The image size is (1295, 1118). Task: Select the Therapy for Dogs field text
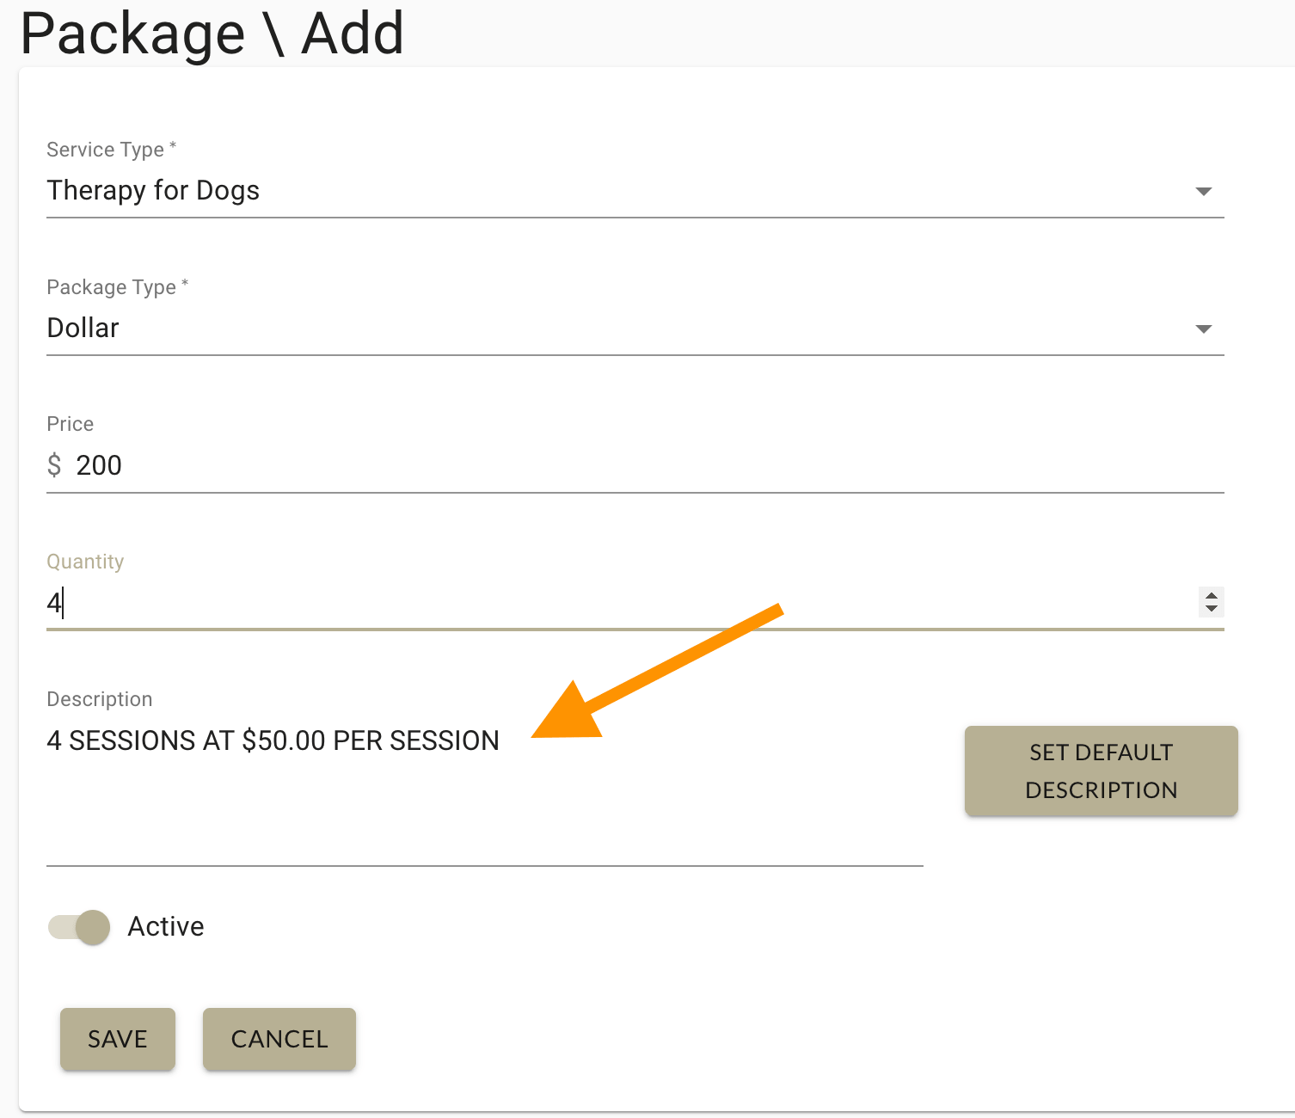pos(153,191)
